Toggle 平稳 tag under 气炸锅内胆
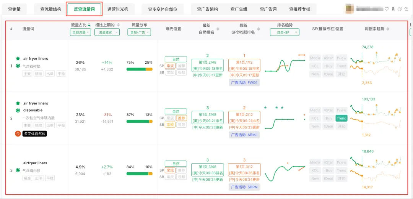 click(x=50, y=178)
